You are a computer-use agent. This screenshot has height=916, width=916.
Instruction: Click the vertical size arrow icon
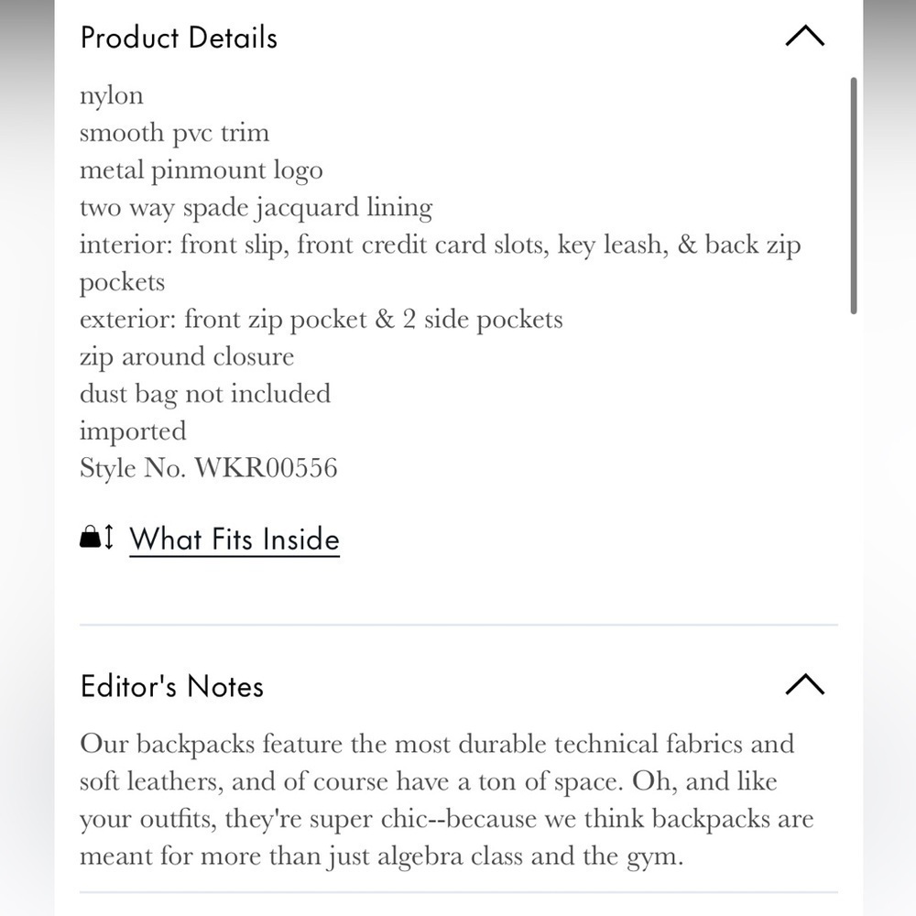tap(108, 536)
